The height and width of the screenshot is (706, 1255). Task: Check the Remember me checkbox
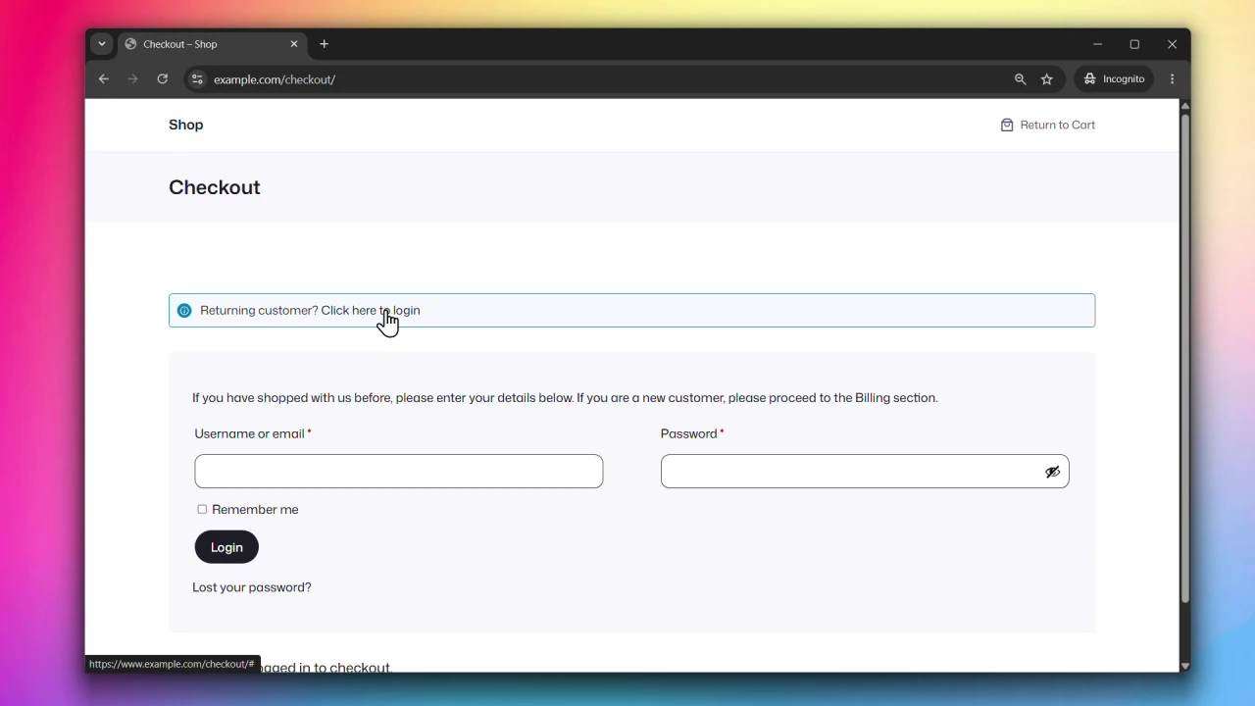point(202,510)
